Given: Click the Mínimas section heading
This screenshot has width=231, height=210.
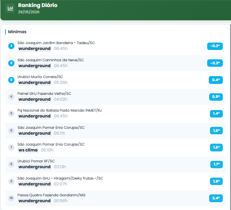Looking at the screenshot, I should click(x=17, y=32).
